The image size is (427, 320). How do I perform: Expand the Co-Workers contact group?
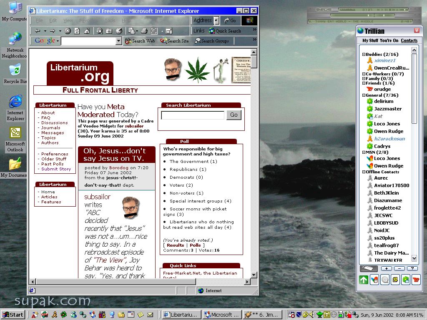364,74
